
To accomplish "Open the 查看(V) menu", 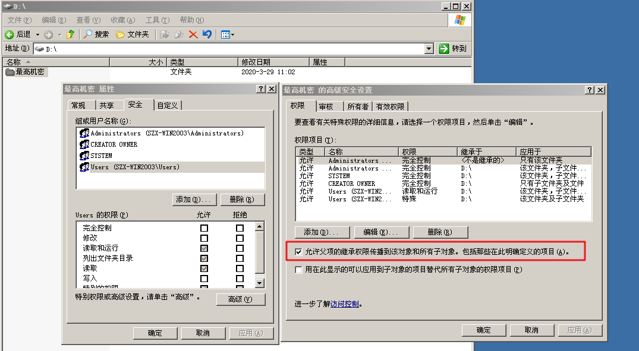I will 89,20.
